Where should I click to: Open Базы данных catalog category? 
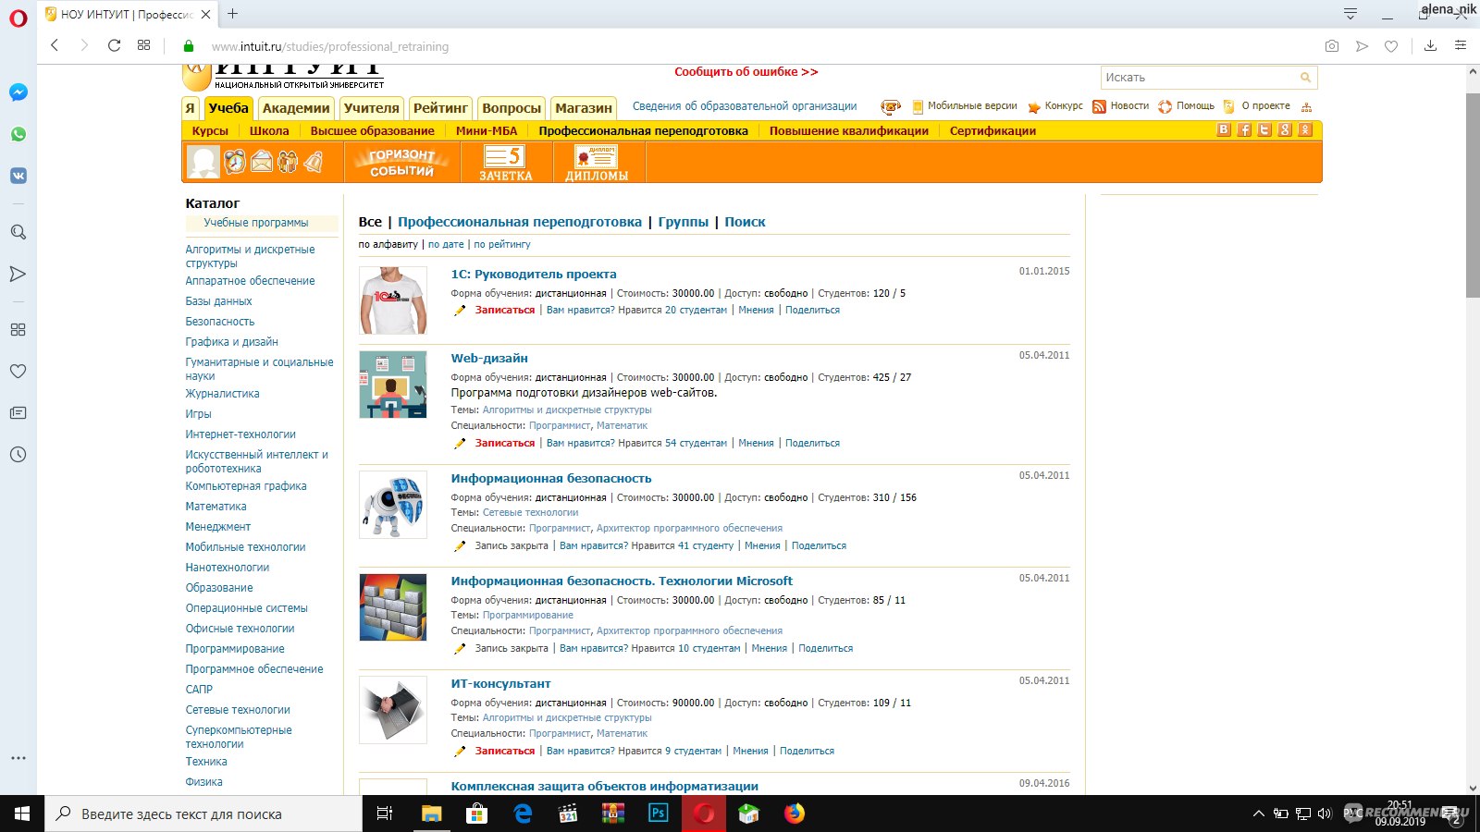[218, 301]
